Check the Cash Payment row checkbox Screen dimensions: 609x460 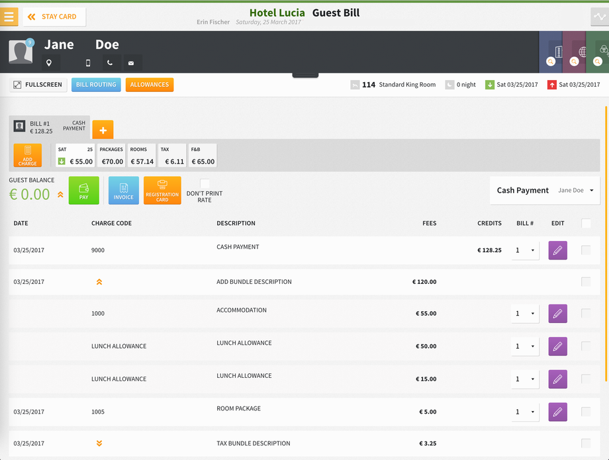coord(586,250)
